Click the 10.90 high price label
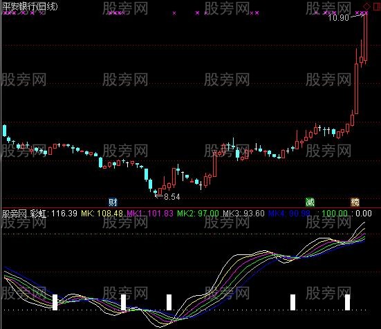This screenshot has height=329, width=381. coord(339,17)
